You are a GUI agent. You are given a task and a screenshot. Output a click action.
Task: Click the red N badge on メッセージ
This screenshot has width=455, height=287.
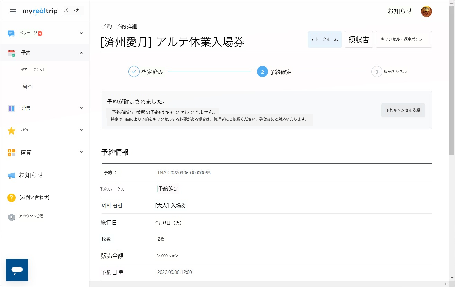(x=40, y=33)
